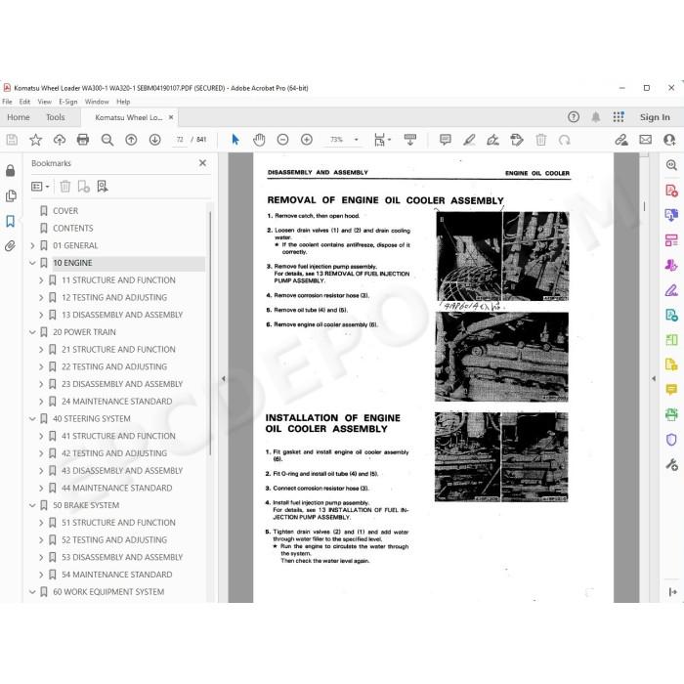Click the rotate/undo icon in toolbar

(565, 140)
